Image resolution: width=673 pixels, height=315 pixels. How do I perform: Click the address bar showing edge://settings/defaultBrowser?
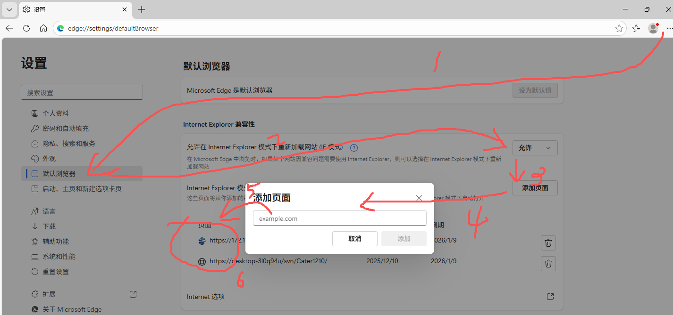click(x=339, y=28)
